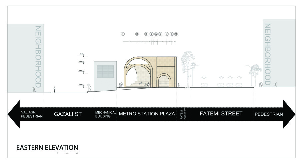Click the street lamp near the mechanical building

click(88, 87)
